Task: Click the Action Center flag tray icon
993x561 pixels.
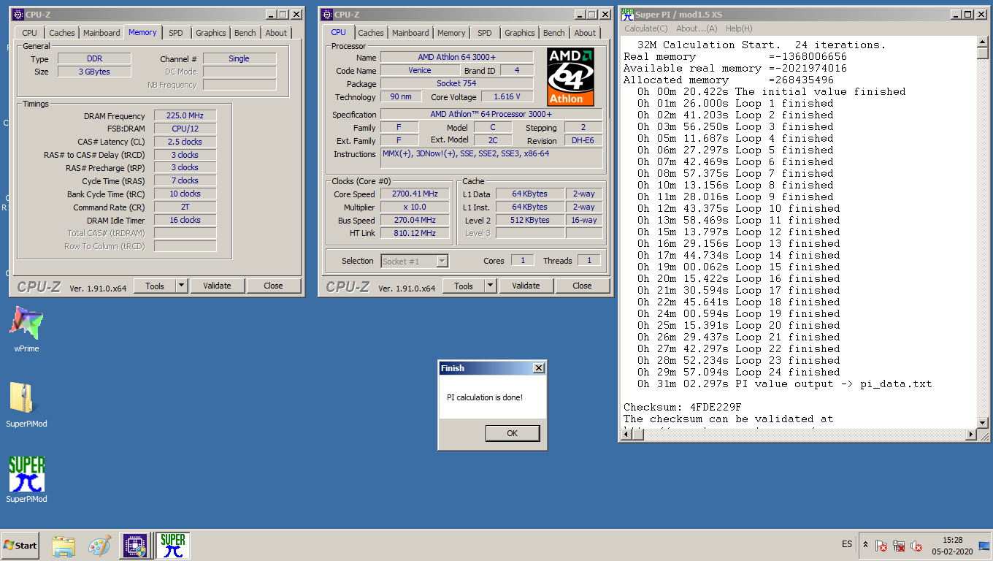Action: [x=881, y=546]
